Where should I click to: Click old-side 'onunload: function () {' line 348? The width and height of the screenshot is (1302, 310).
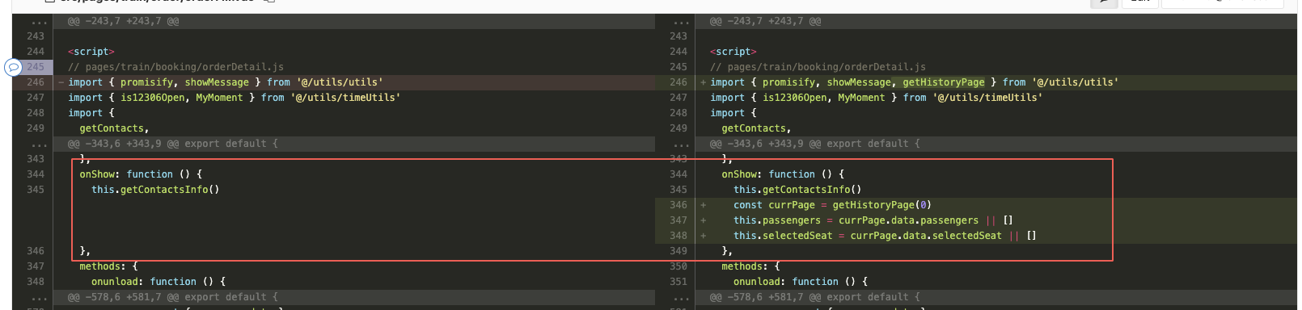pyautogui.click(x=159, y=282)
